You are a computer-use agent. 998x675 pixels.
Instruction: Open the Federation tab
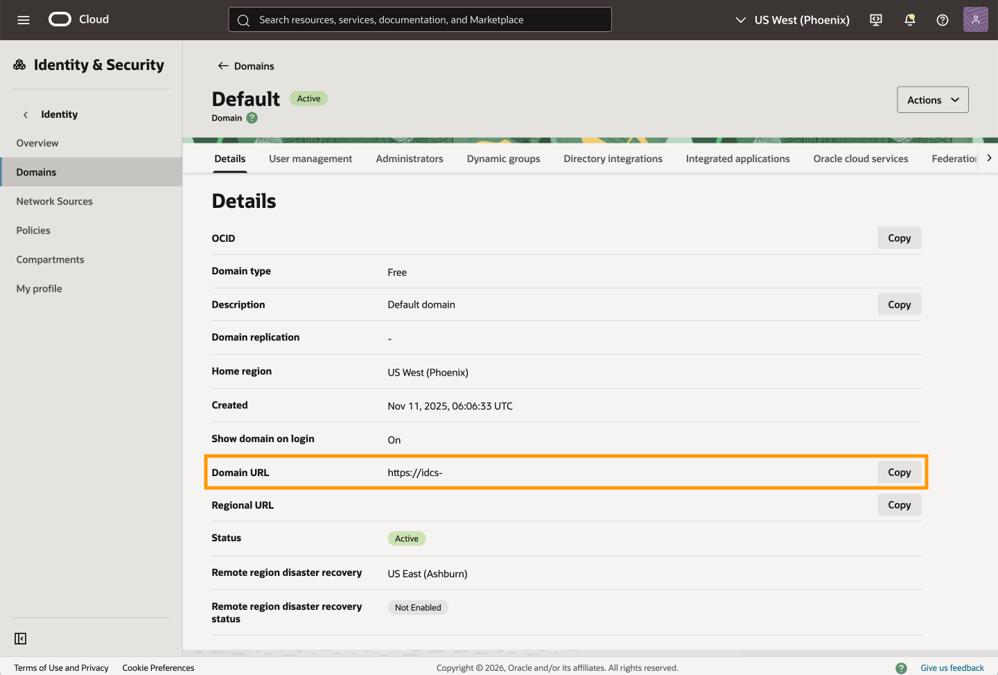pos(954,159)
